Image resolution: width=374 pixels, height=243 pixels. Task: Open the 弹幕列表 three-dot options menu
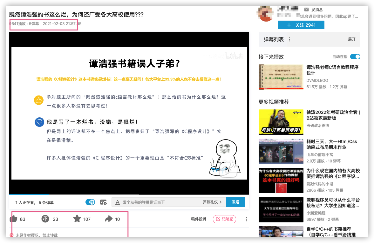tap(289, 39)
